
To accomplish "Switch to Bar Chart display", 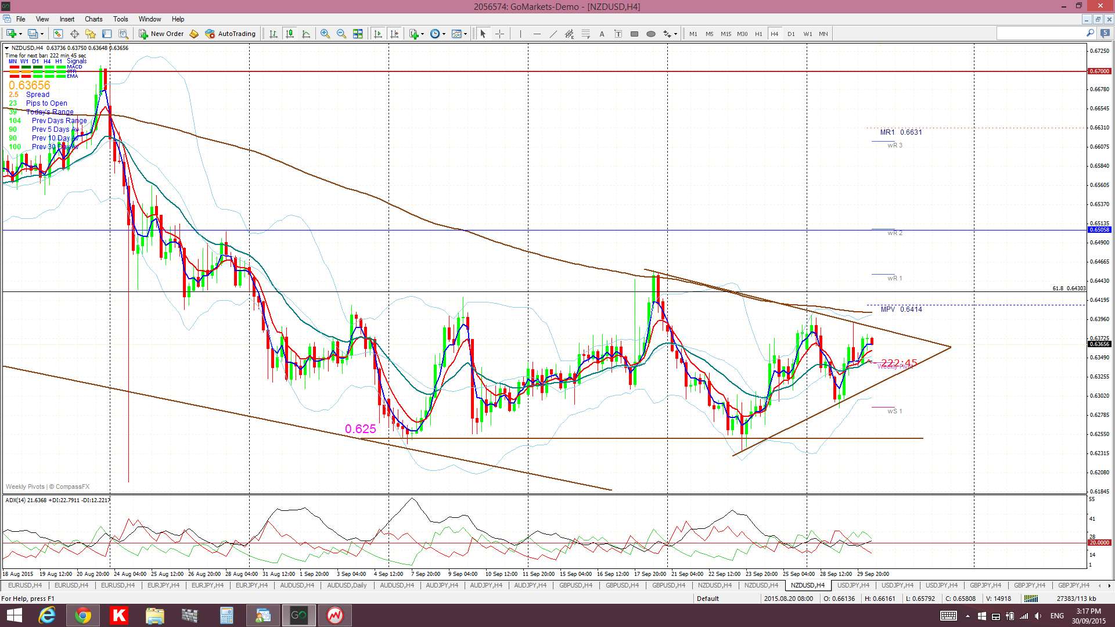I will point(274,34).
